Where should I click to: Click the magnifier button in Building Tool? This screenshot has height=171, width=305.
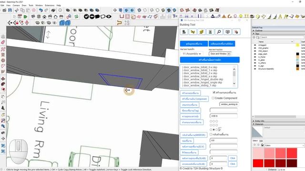tap(219, 32)
